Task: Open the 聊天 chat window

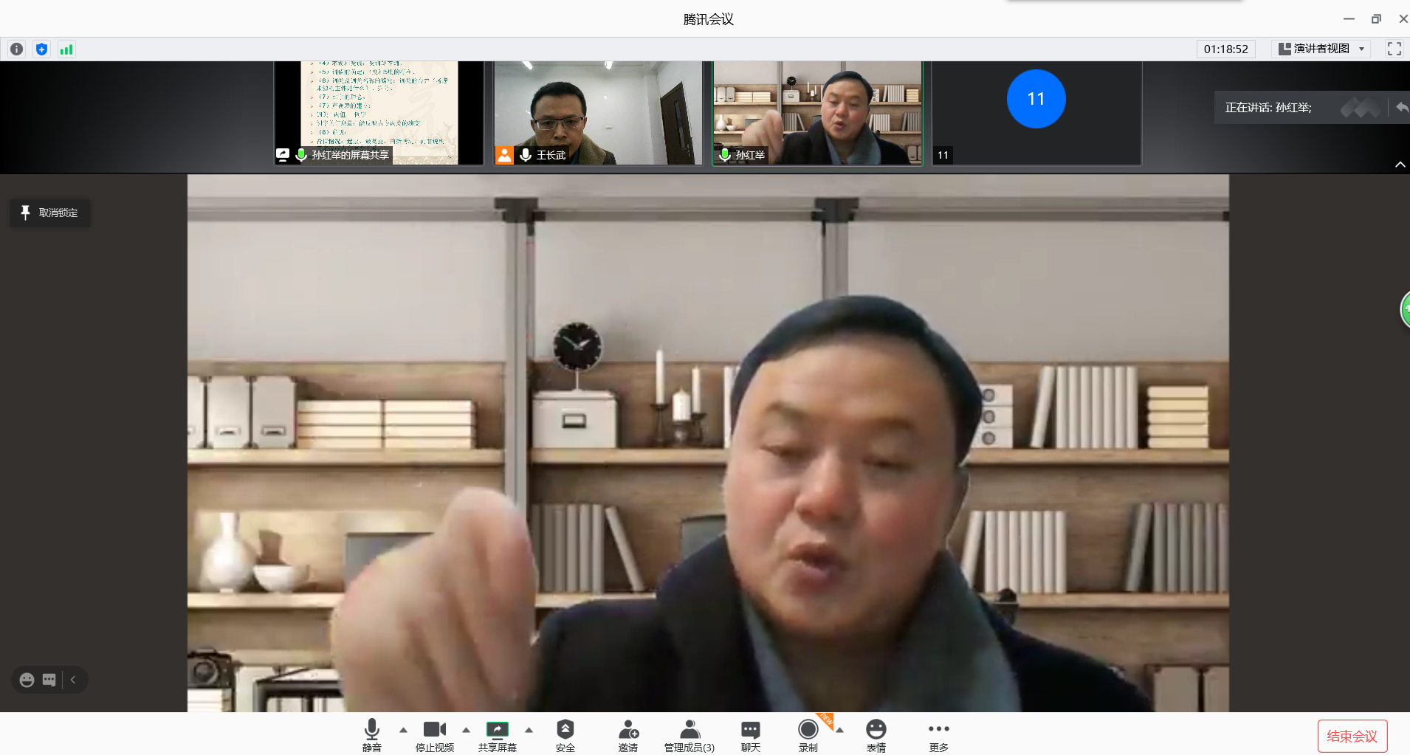Action: click(750, 735)
